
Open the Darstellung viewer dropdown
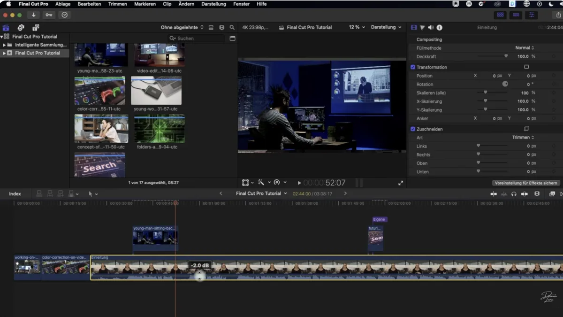coord(386,27)
